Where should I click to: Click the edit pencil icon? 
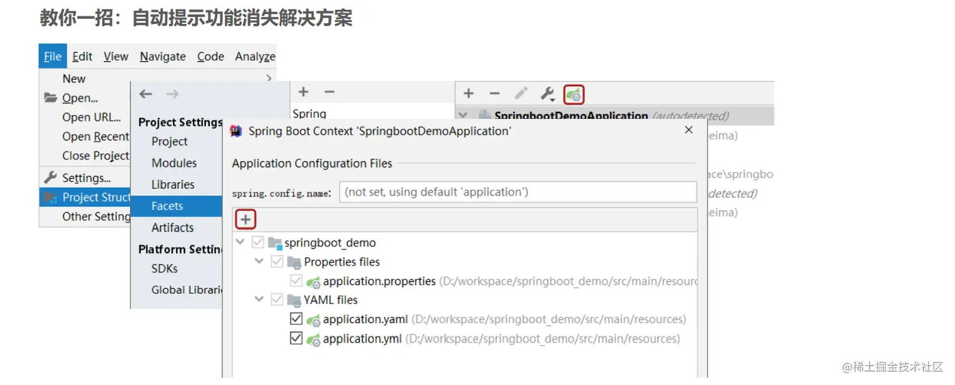click(x=521, y=94)
